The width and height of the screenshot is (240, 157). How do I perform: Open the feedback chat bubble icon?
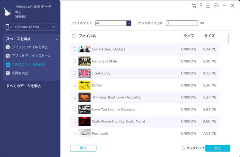216,6
